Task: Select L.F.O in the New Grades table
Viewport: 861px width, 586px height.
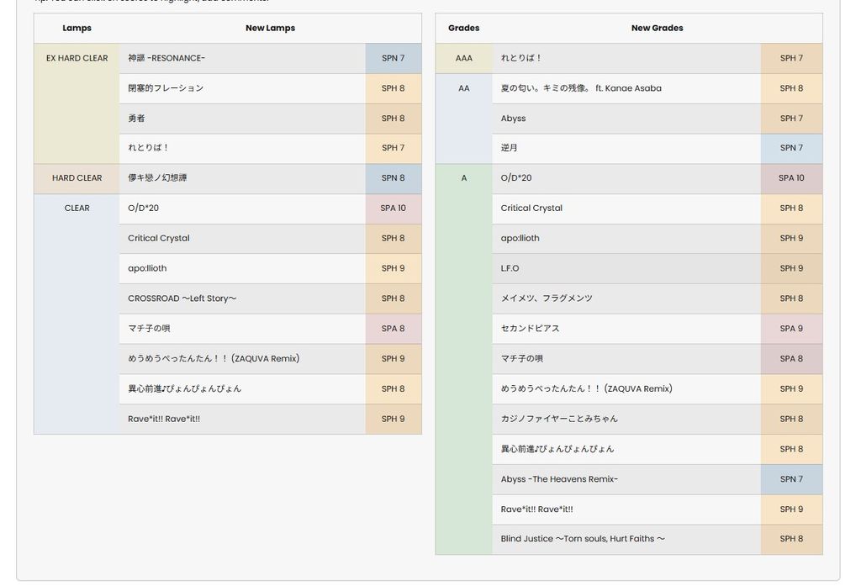Action: pos(510,268)
